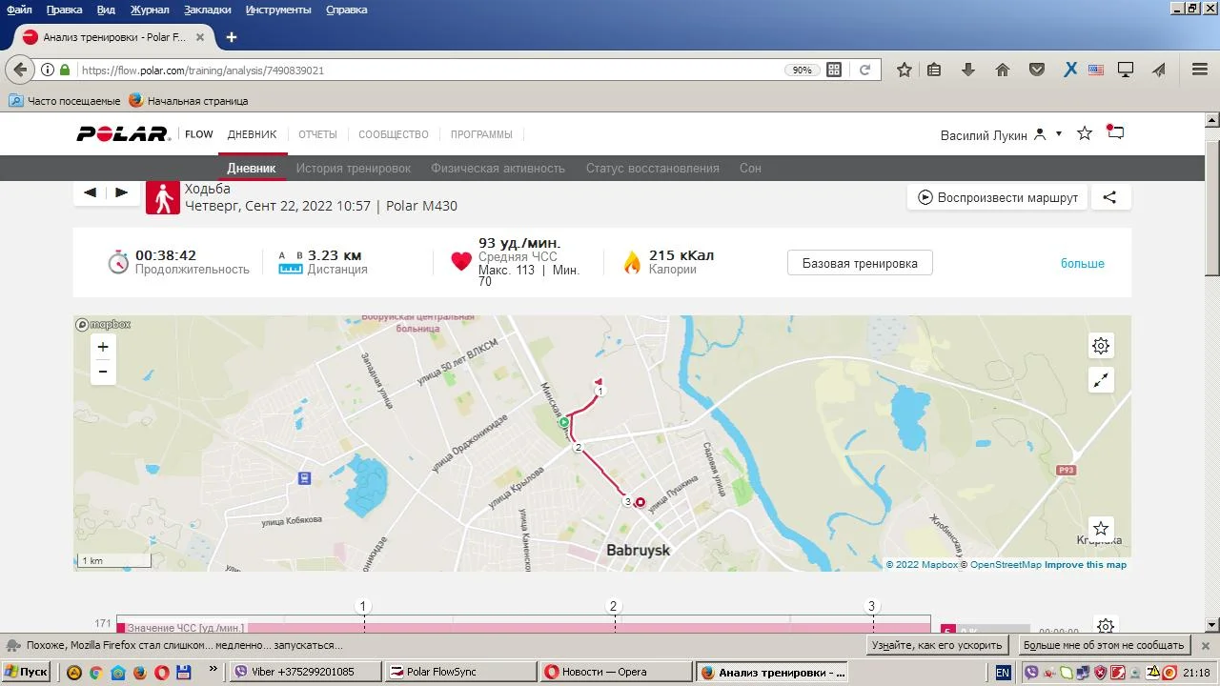The height and width of the screenshot is (686, 1220).
Task: Zoom out of the map with minus button
Action: tap(103, 372)
